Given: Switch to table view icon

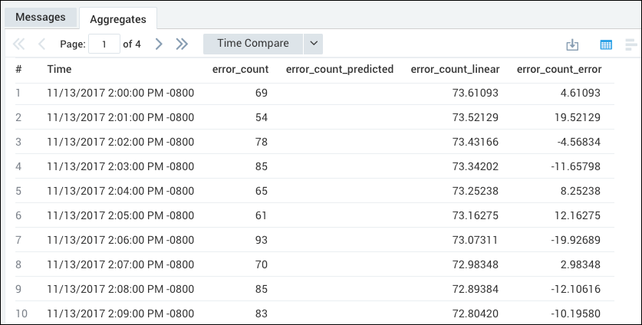Looking at the screenshot, I should [x=605, y=44].
